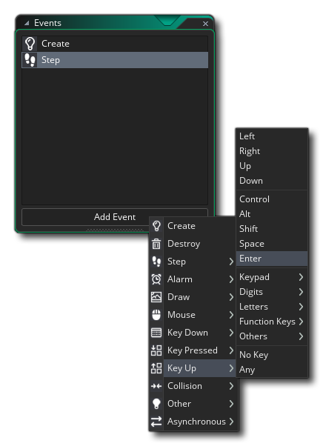Click the keyboard icon for Key Down
The height and width of the screenshot is (446, 323).
156,333
